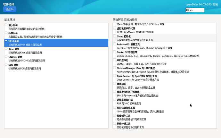Select the UKUI 桌面 radio button
Screen dimensions: 221x138
(6, 41)
